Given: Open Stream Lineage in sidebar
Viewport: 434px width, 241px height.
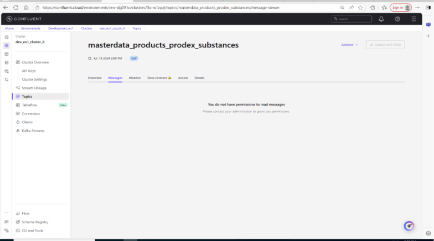Looking at the screenshot, I should click(34, 88).
